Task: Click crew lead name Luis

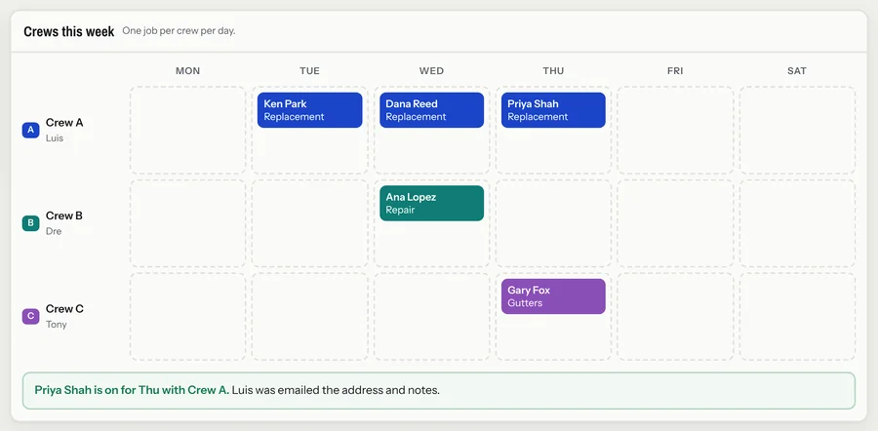Action: point(55,137)
